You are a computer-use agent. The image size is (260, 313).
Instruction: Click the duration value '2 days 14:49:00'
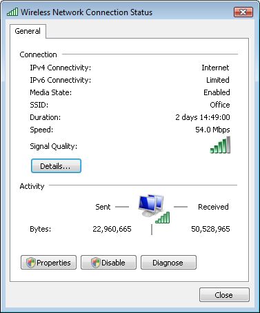tap(203, 117)
